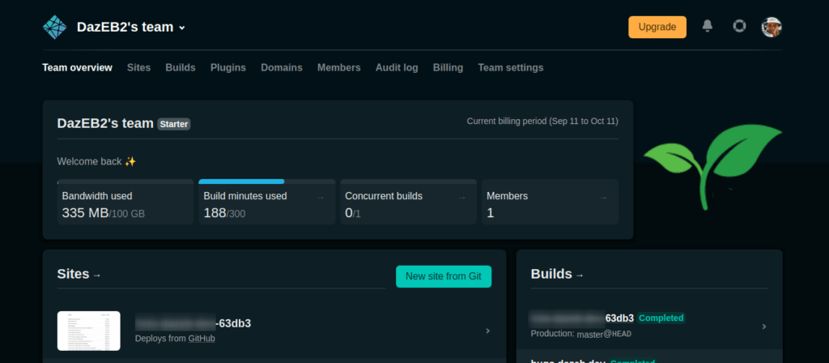
Task: Open the -63db3 site thumbnail
Action: pos(89,331)
